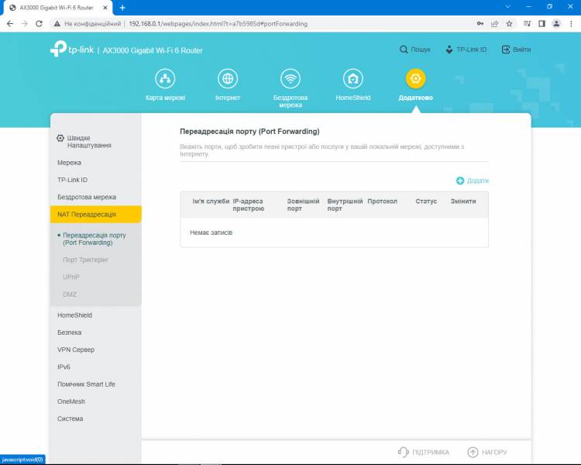This screenshot has width=581, height=465.
Task: Open browser side panel icon
Action: pos(541,23)
